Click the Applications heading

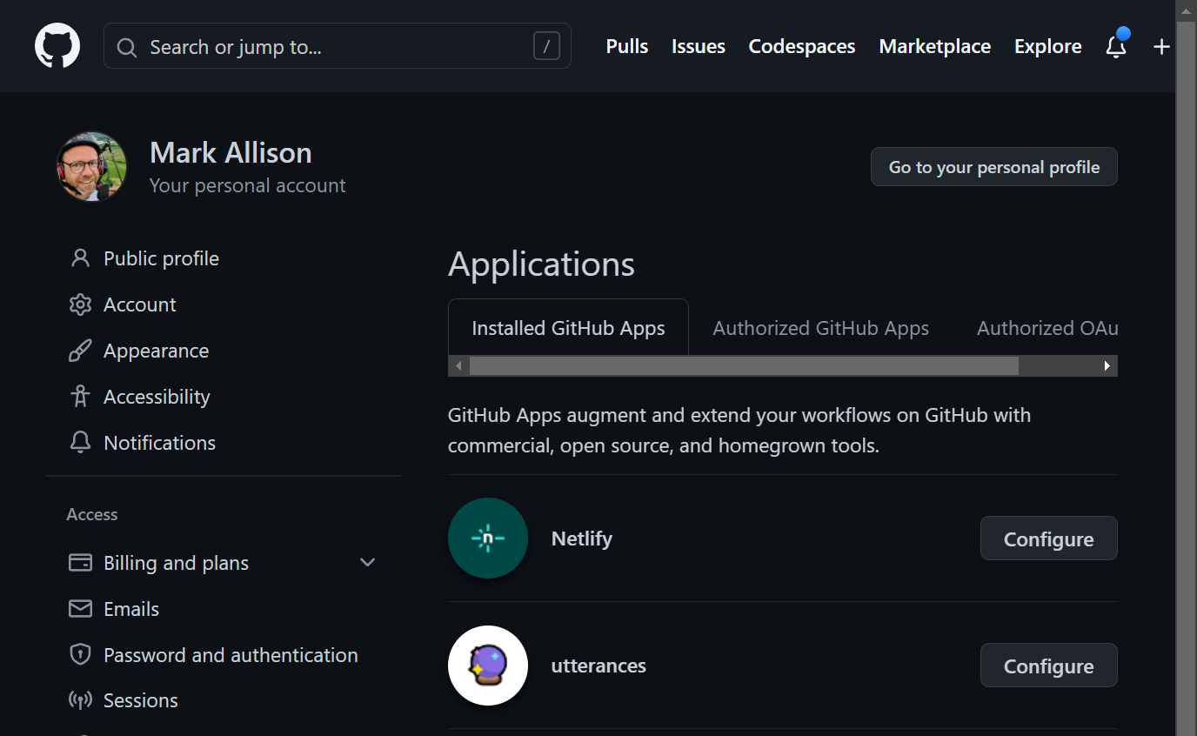[x=541, y=264]
